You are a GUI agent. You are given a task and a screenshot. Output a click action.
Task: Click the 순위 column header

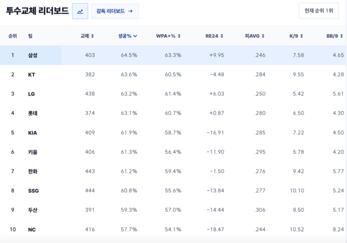13,36
